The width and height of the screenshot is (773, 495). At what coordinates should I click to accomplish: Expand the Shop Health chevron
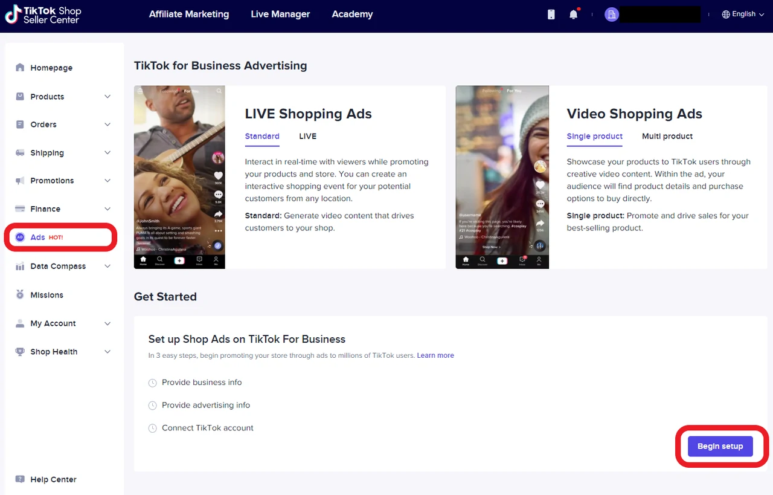tap(107, 352)
